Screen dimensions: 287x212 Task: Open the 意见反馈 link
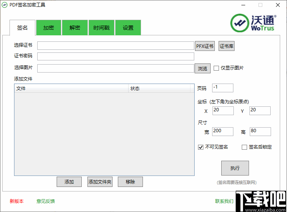click(46, 201)
